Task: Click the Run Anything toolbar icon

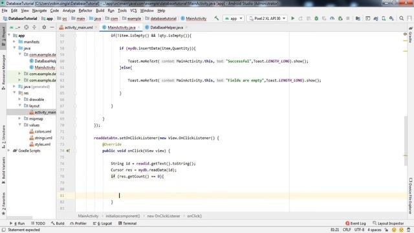Action: click(x=368, y=18)
